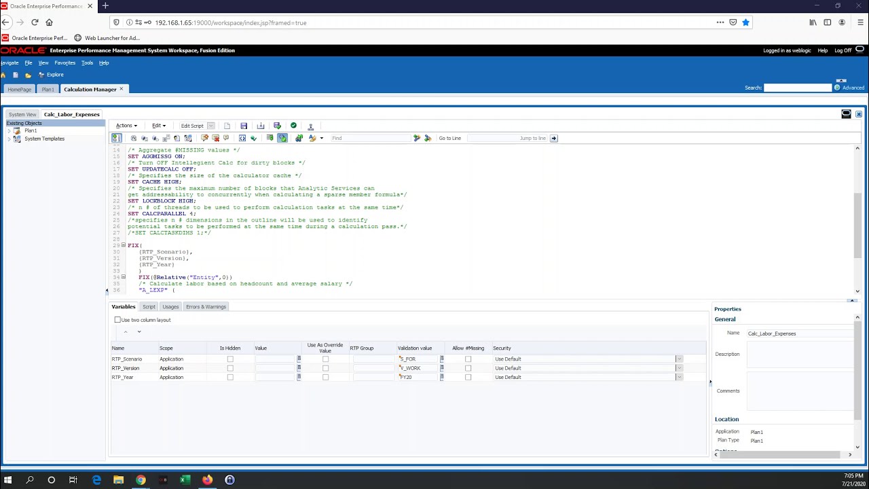Image resolution: width=869 pixels, height=489 pixels.
Task: Click the Help link beside Log Off
Action: (823, 50)
